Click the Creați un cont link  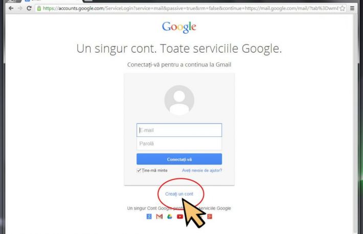click(179, 194)
